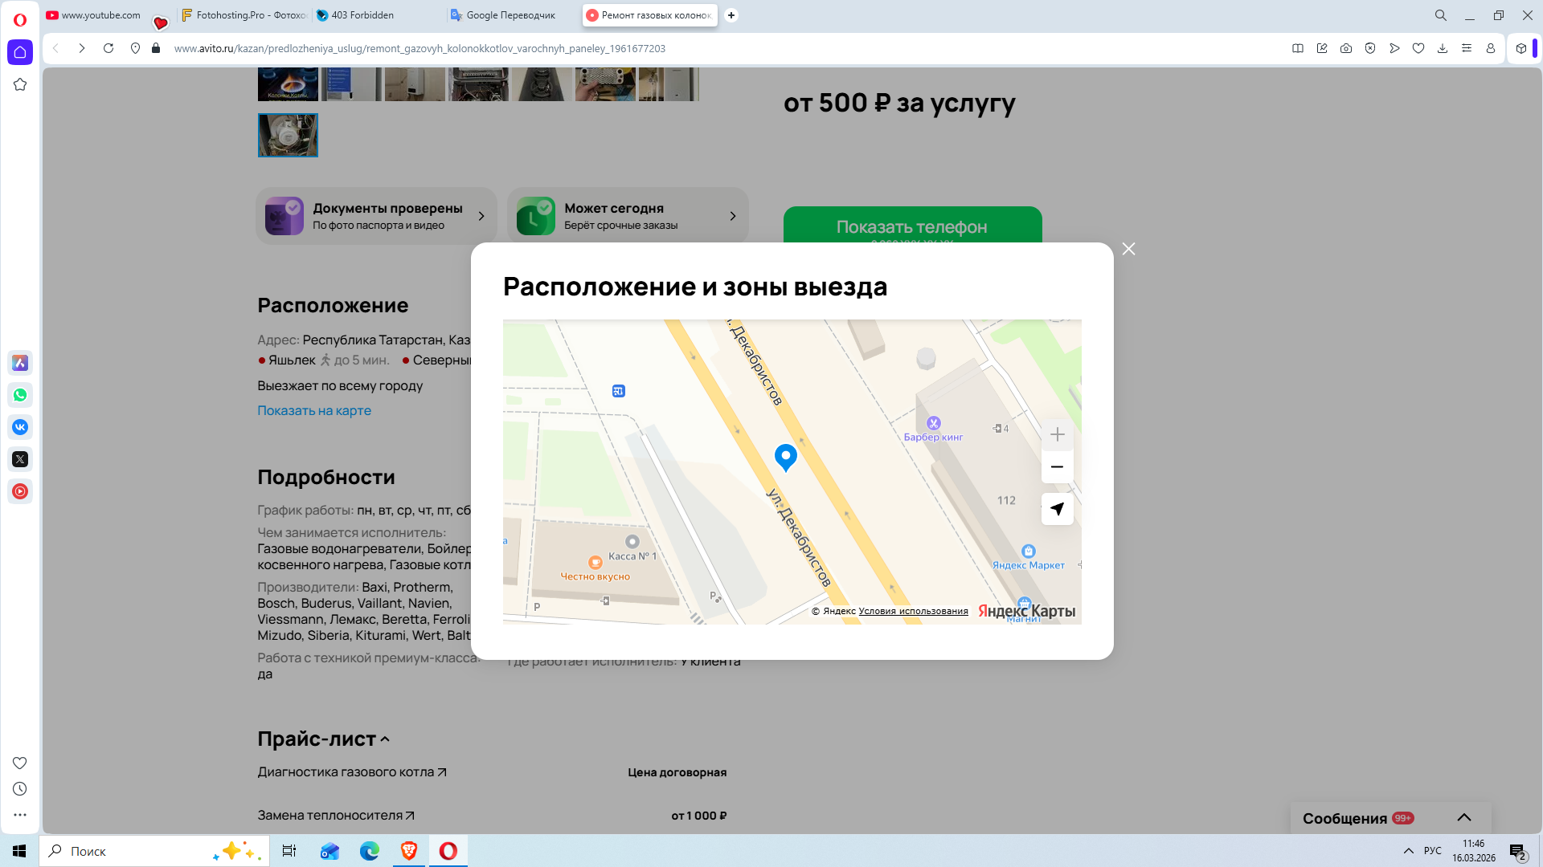The height and width of the screenshot is (867, 1543).
Task: Reload the Avito page
Action: (108, 48)
